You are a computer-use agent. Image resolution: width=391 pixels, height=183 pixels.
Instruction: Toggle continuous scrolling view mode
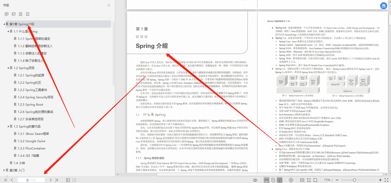click(266, 180)
